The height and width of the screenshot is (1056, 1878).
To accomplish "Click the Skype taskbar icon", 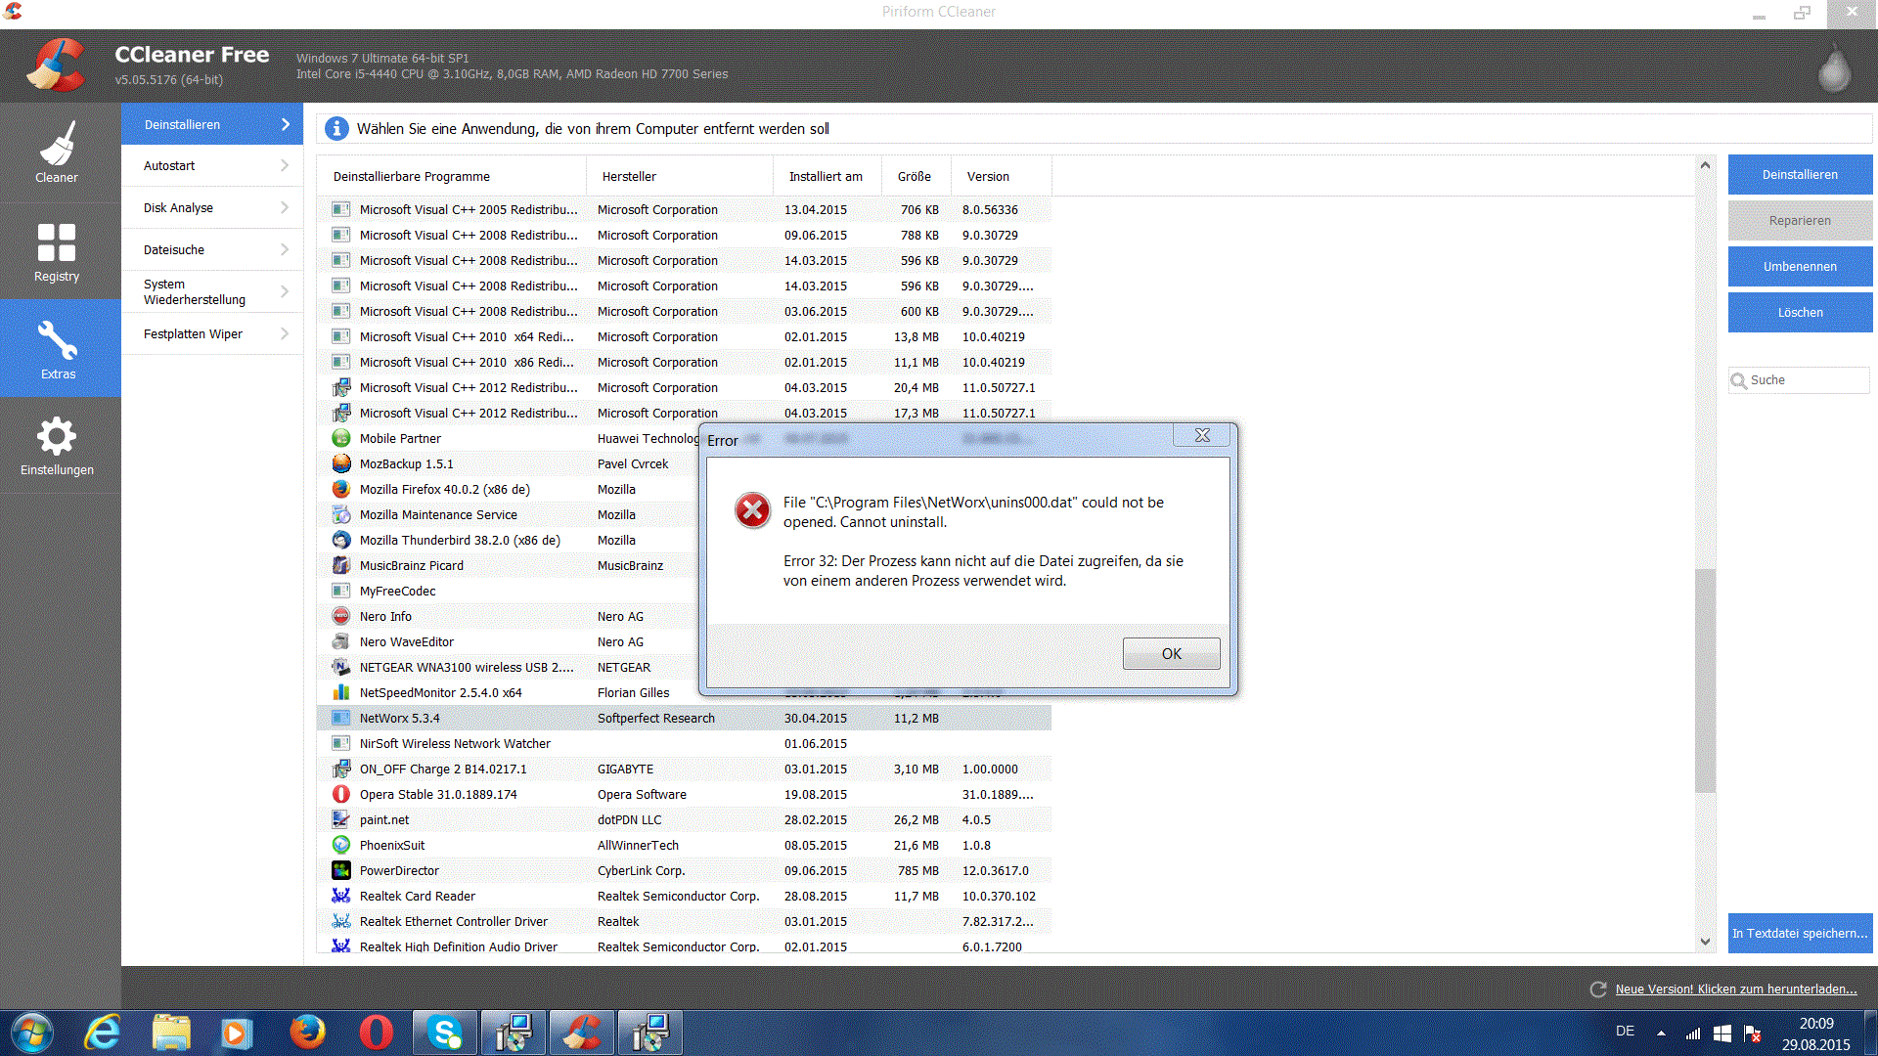I will coord(445,1033).
